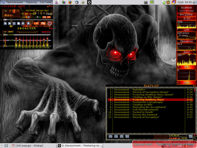Click the speaker volume icon in panel
The width and height of the screenshot is (197, 148).
(194, 2)
